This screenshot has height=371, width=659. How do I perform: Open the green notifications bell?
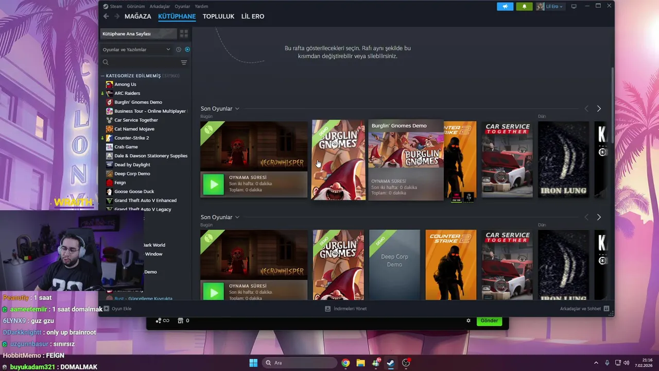click(524, 6)
